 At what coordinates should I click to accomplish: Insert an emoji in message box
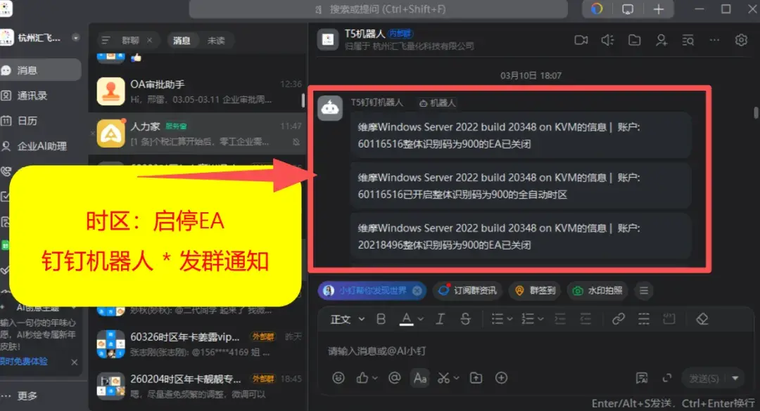coord(338,377)
